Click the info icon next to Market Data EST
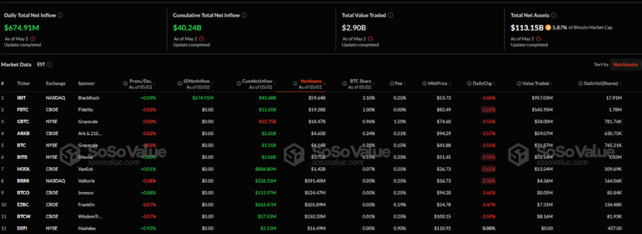The image size is (642, 234). 50,64
